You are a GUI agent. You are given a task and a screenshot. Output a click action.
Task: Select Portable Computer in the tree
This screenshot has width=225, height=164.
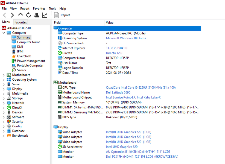pyautogui.click(x=30, y=65)
